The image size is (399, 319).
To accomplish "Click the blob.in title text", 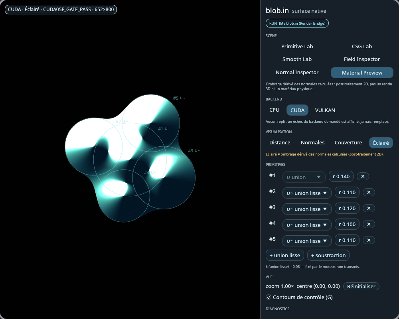I will [x=277, y=11].
